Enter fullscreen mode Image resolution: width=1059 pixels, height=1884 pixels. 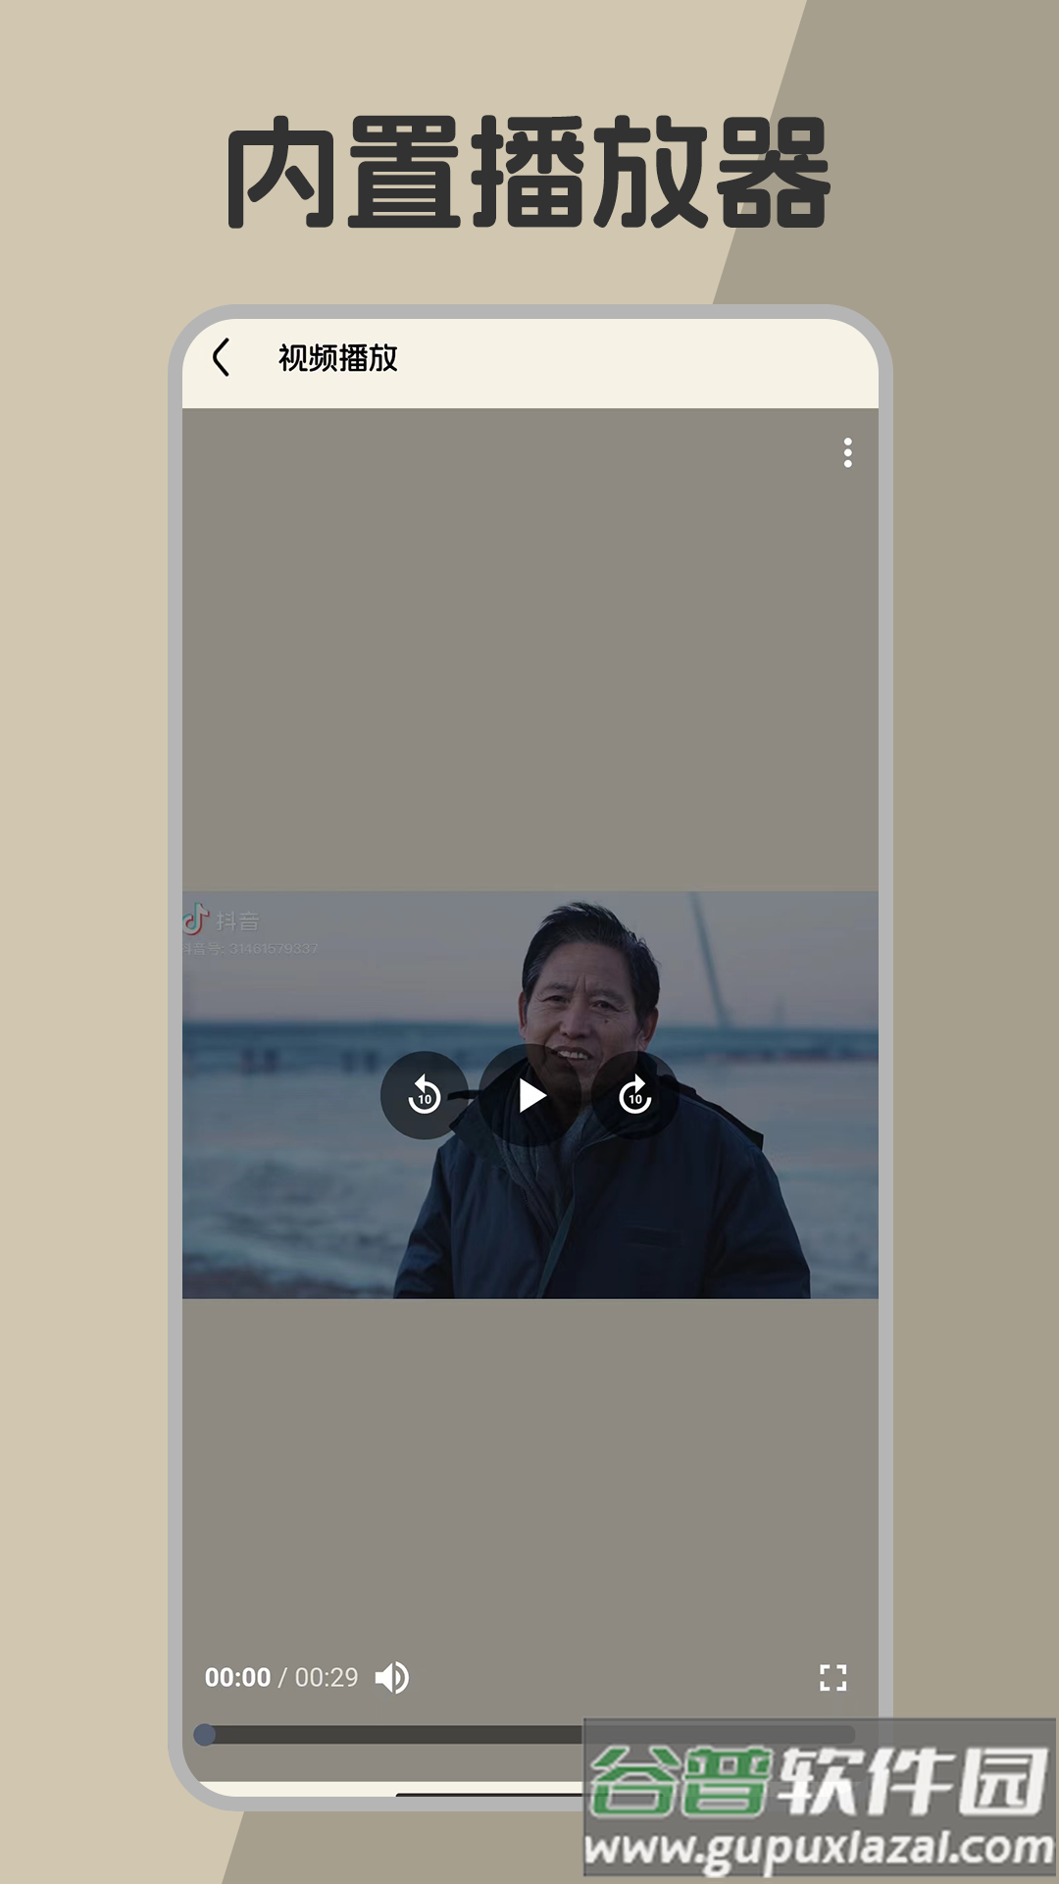[x=833, y=1678]
